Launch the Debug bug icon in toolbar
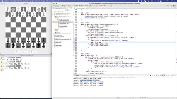This screenshot has height=99, width=177. coord(74,6)
